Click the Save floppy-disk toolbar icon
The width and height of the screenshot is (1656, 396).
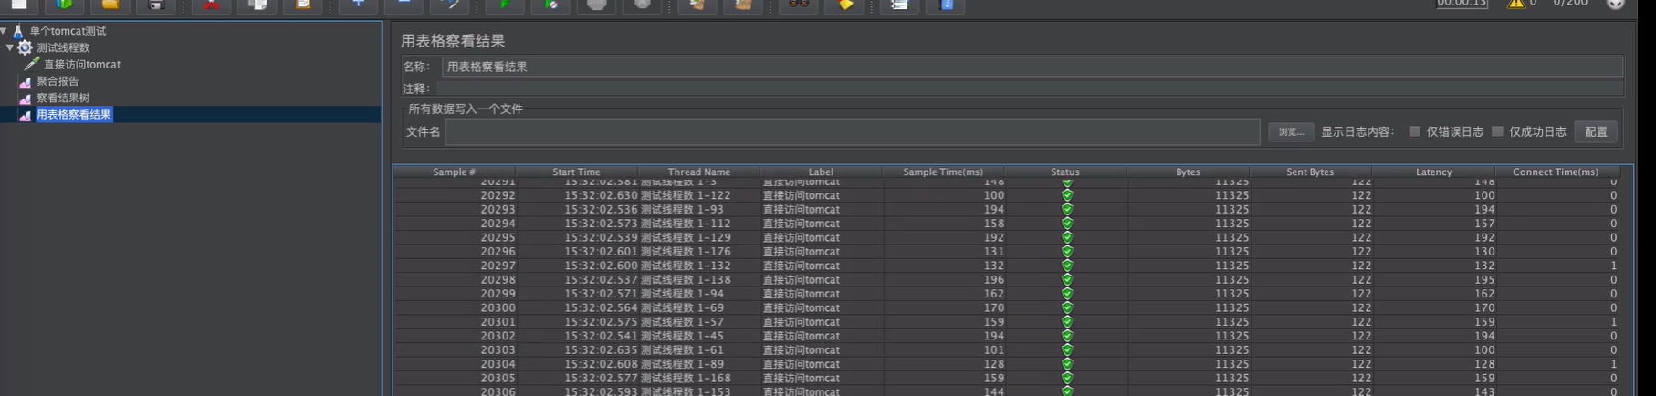tap(156, 5)
